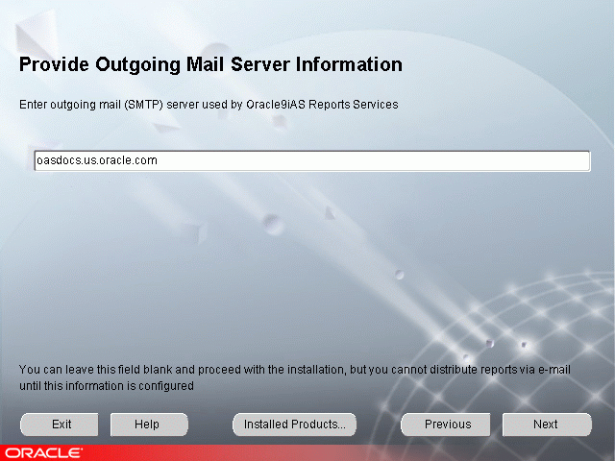Focus the SMTP server input field
This screenshot has width=615, height=461.
pos(312,160)
